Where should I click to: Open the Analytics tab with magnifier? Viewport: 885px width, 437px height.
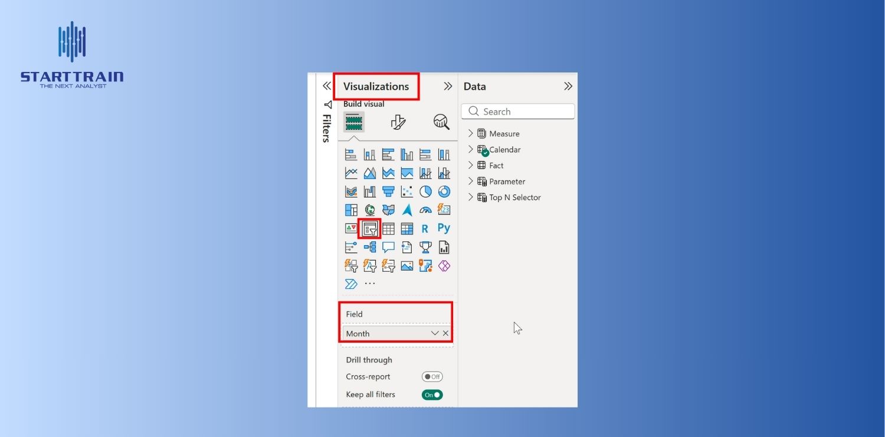click(x=441, y=122)
